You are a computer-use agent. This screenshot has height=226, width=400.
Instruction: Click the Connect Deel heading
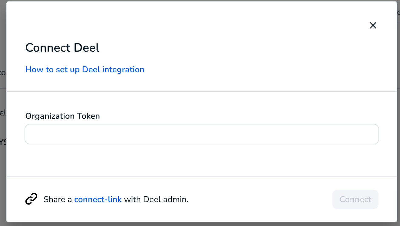62,48
